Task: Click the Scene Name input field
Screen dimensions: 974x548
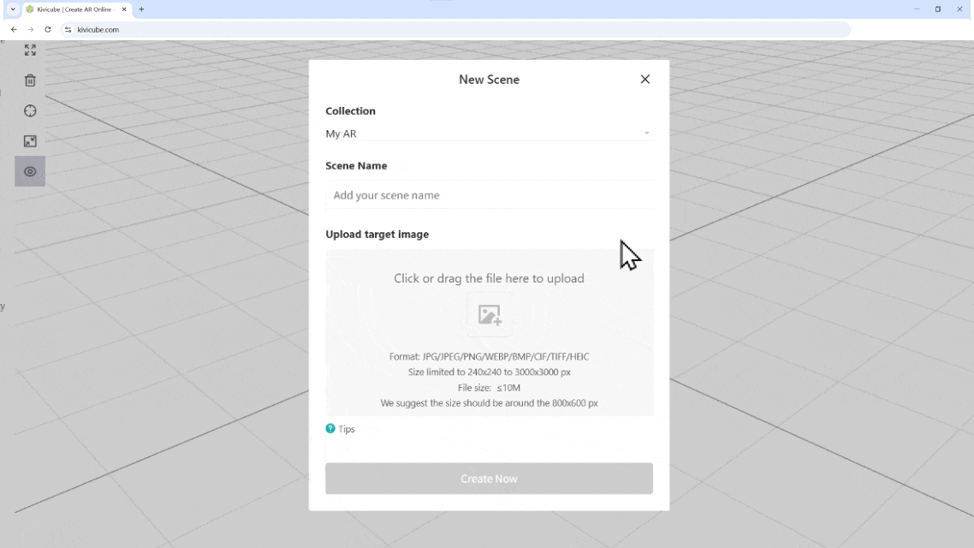Action: tap(489, 195)
